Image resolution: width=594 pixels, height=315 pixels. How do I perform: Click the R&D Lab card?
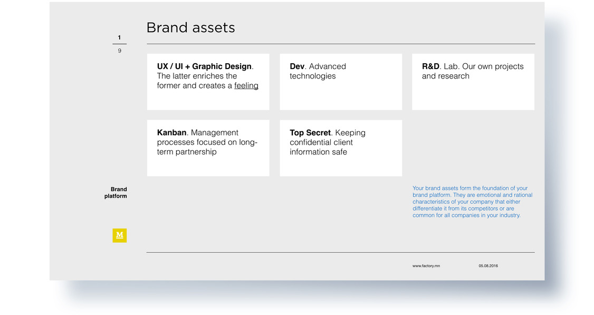tap(473, 82)
